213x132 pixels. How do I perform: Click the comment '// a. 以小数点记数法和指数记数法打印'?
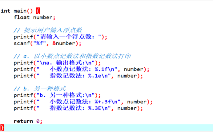pyautogui.click(x=72, y=56)
